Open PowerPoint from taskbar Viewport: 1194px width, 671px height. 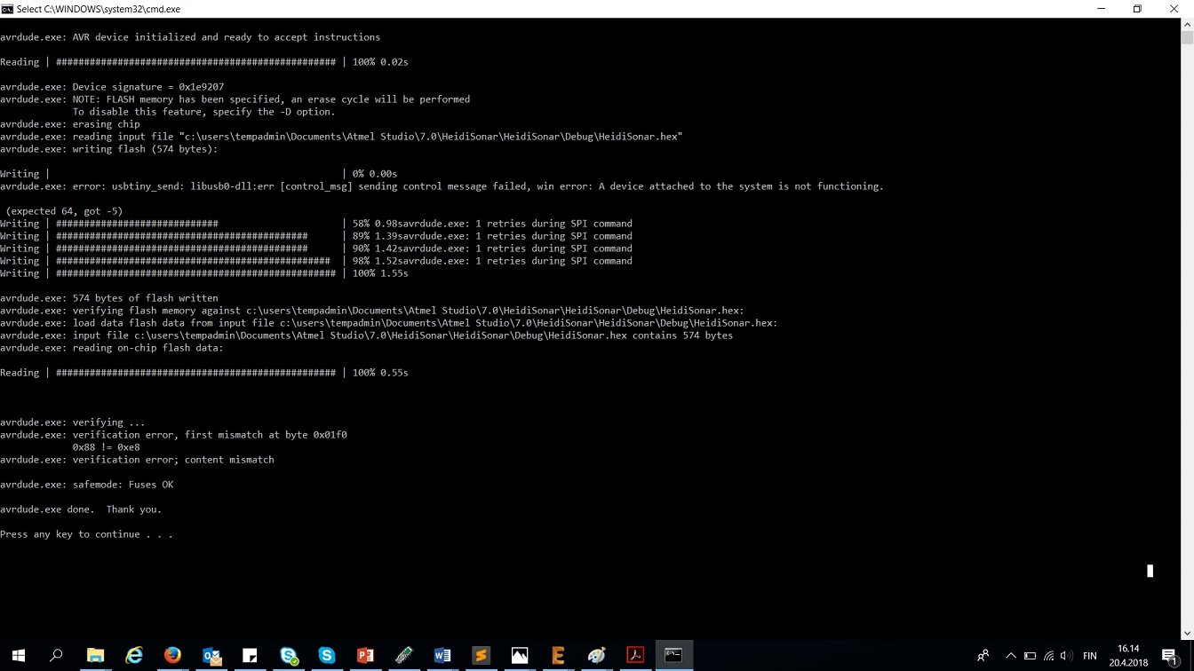coord(365,656)
